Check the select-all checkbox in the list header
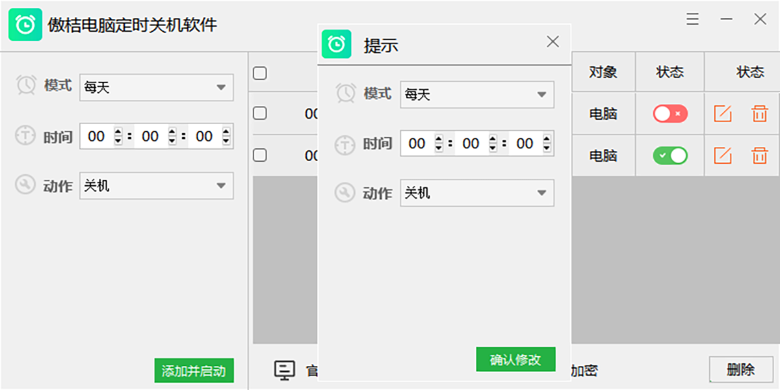780x390 pixels. (260, 73)
